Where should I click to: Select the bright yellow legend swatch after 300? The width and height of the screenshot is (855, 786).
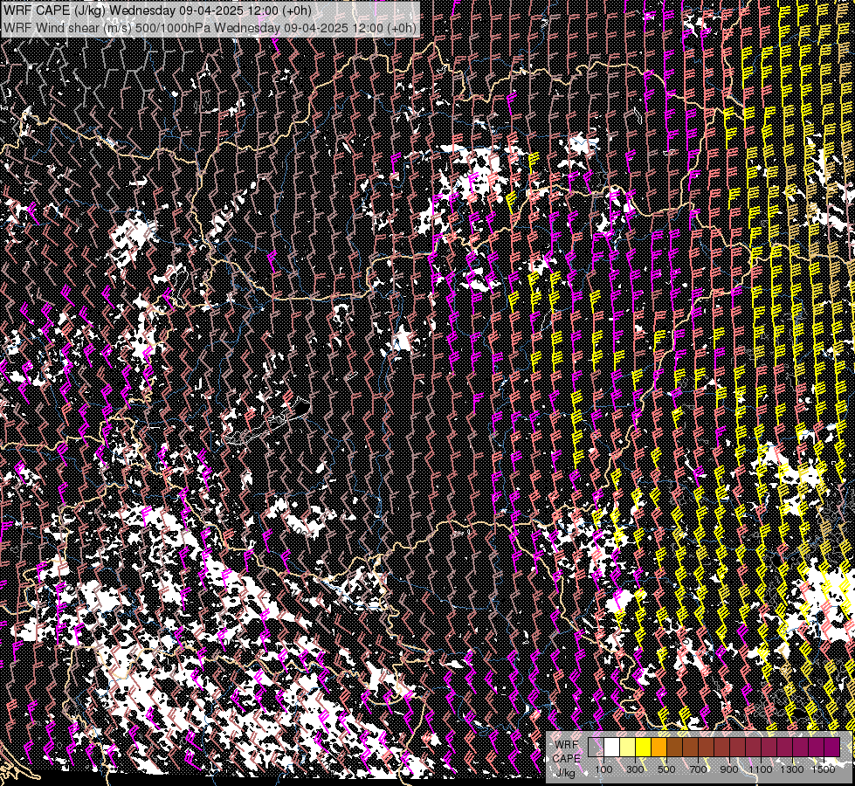tap(643, 747)
